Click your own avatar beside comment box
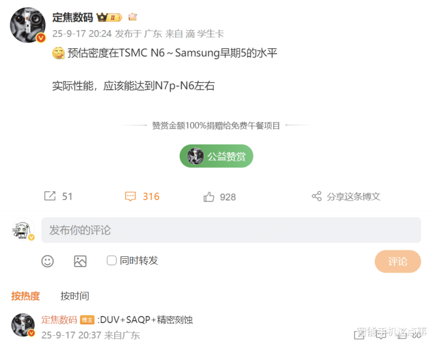The height and width of the screenshot is (343, 432). [23, 229]
